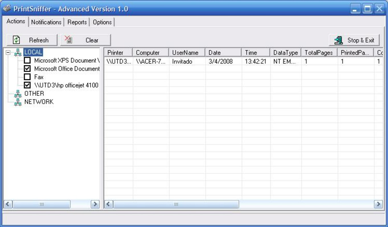The height and width of the screenshot is (227, 388).
Task: Select the Invitado username cell
Action: click(187, 61)
